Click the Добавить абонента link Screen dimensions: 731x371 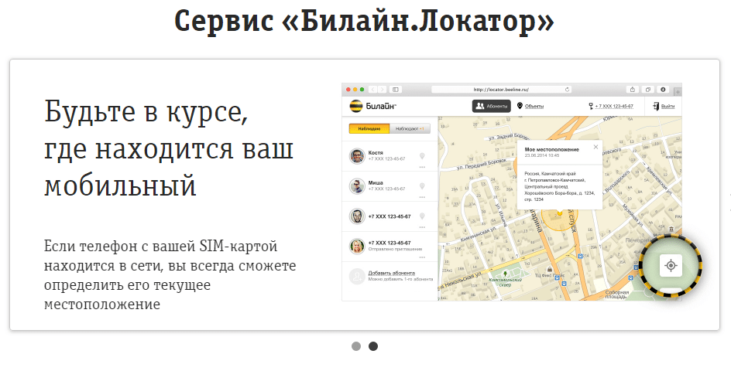(x=392, y=274)
